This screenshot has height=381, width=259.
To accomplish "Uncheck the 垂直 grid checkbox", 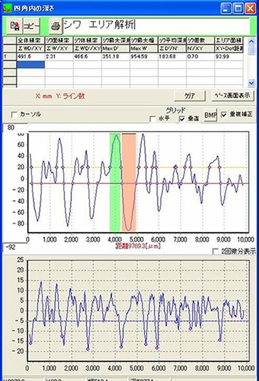I will (x=182, y=119).
